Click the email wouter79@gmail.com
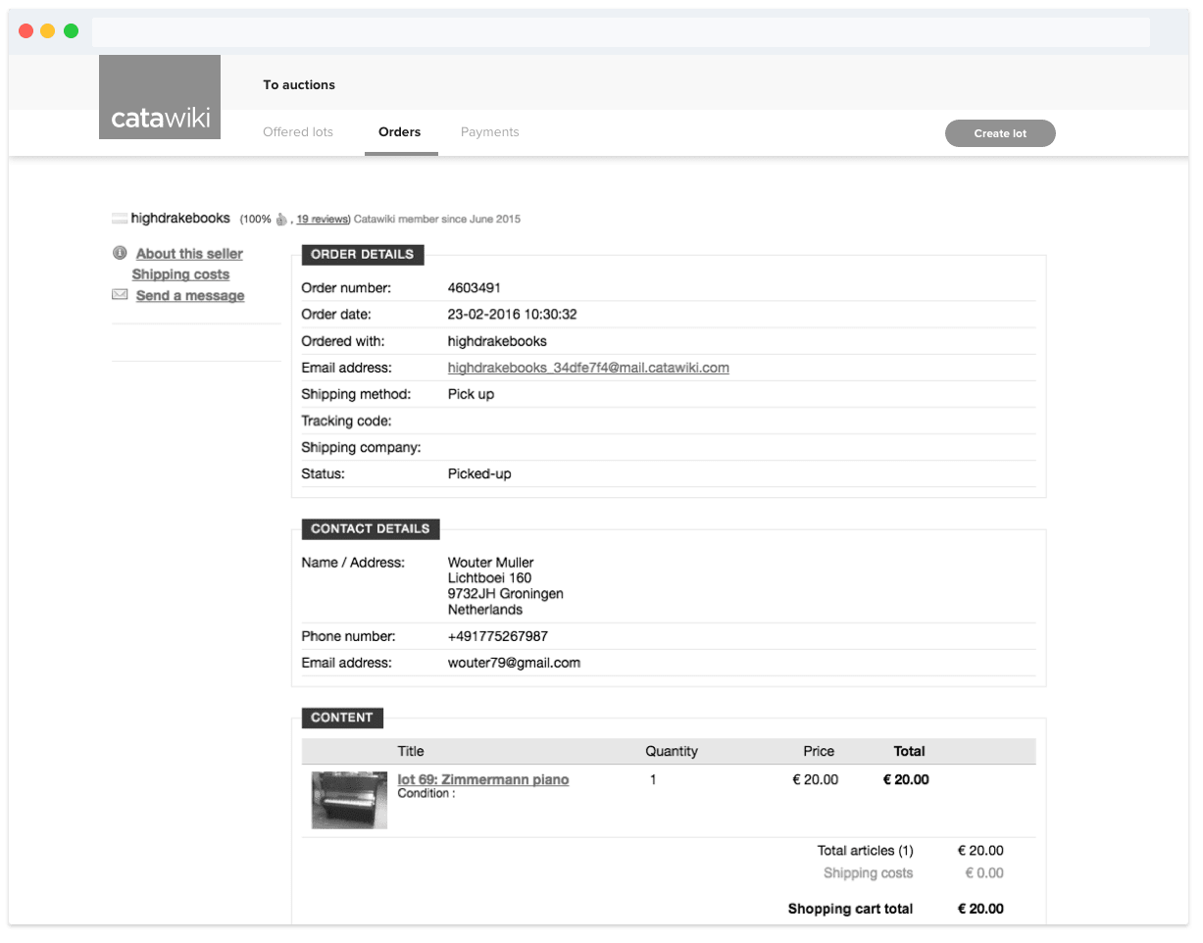The height and width of the screenshot is (943, 1203). (x=514, y=663)
